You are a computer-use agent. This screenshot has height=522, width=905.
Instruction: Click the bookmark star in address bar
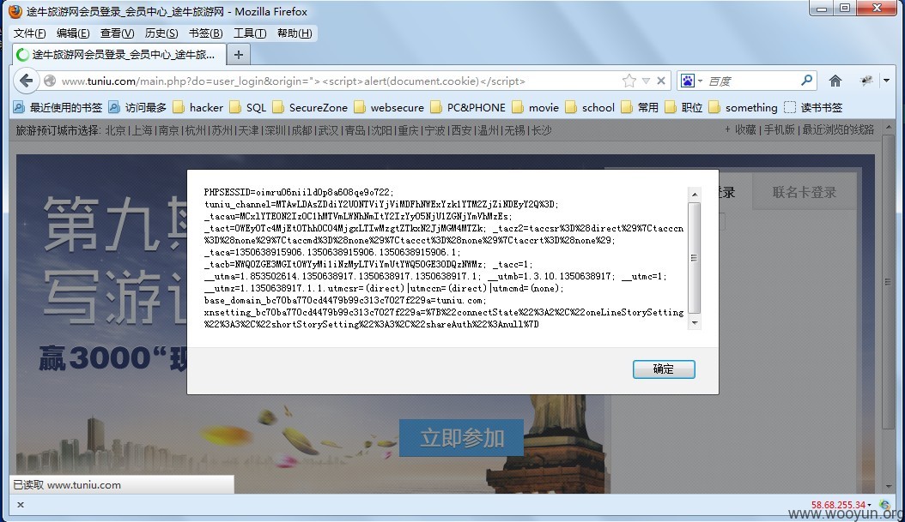point(629,81)
